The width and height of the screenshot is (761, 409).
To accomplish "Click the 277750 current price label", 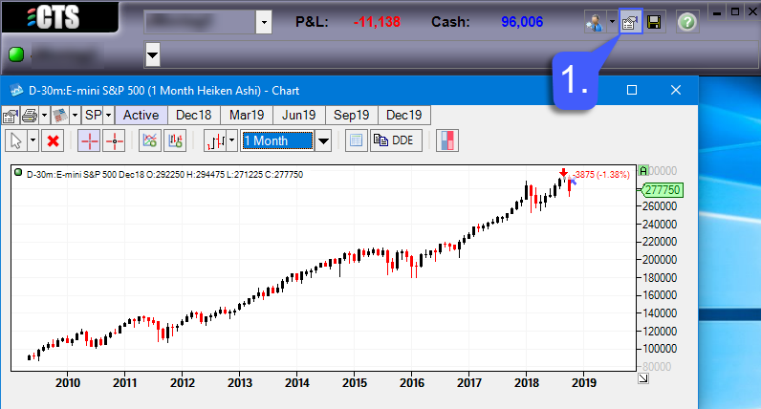I will 662,190.
